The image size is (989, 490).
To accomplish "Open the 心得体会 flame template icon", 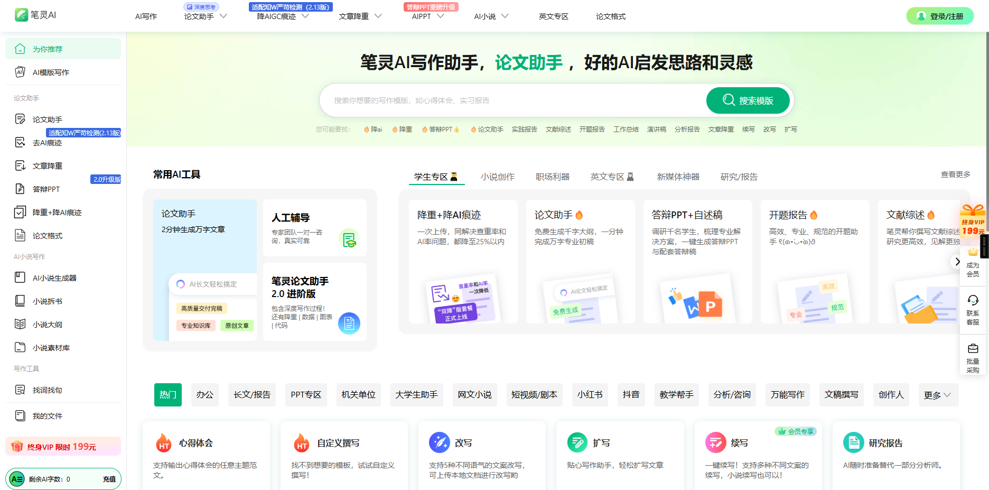I will (164, 443).
